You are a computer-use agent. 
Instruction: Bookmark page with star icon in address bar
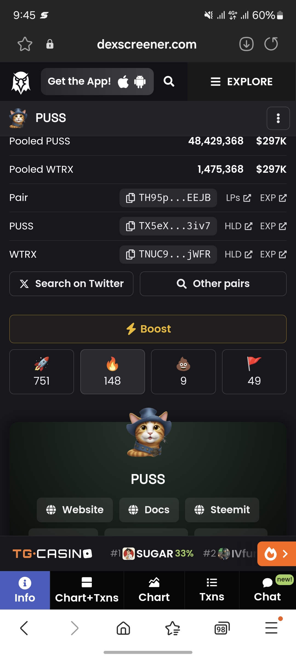point(25,44)
